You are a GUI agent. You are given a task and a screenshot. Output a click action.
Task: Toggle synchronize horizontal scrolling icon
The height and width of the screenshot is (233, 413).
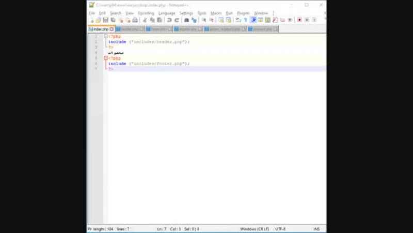(228, 20)
